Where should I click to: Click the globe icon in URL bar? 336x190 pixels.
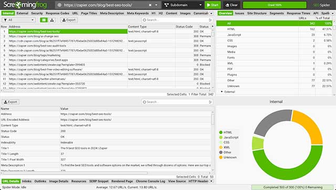pos(59,5)
